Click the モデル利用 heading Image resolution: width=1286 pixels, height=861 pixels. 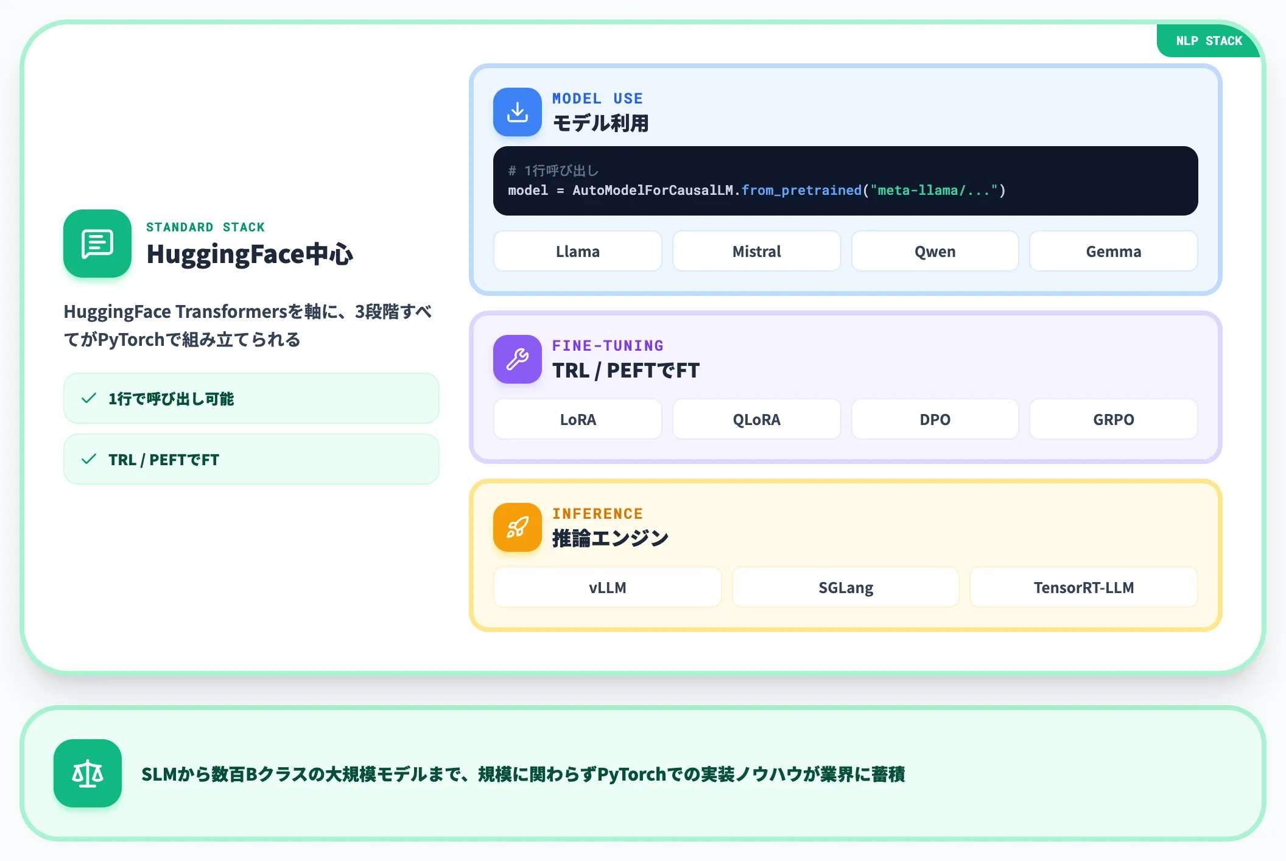600,123
